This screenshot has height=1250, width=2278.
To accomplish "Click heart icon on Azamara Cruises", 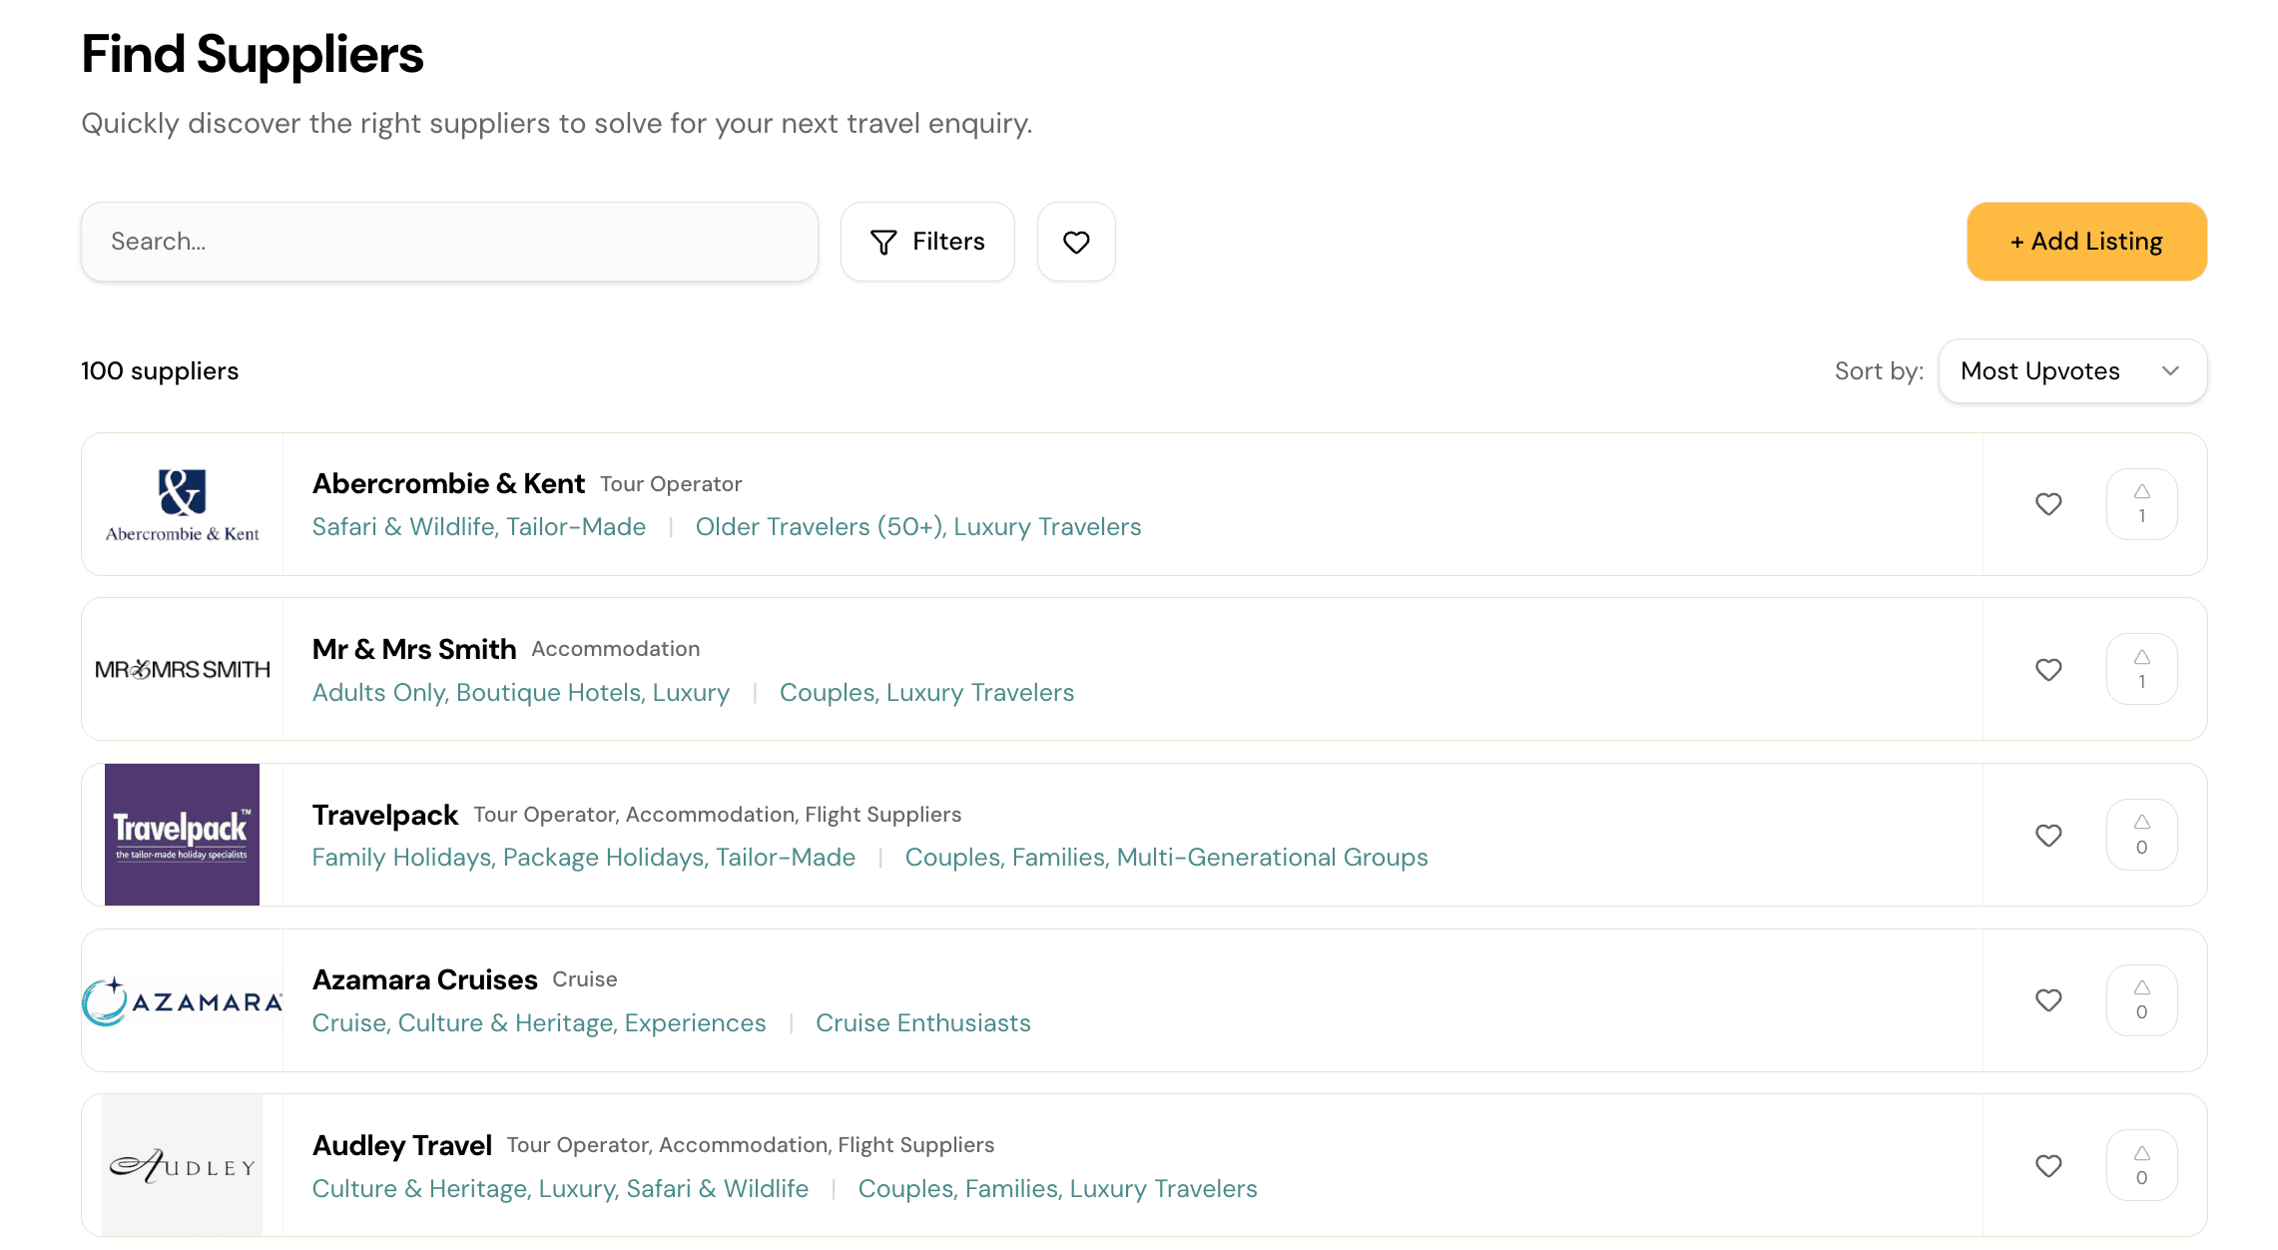I will pos(2047,1000).
